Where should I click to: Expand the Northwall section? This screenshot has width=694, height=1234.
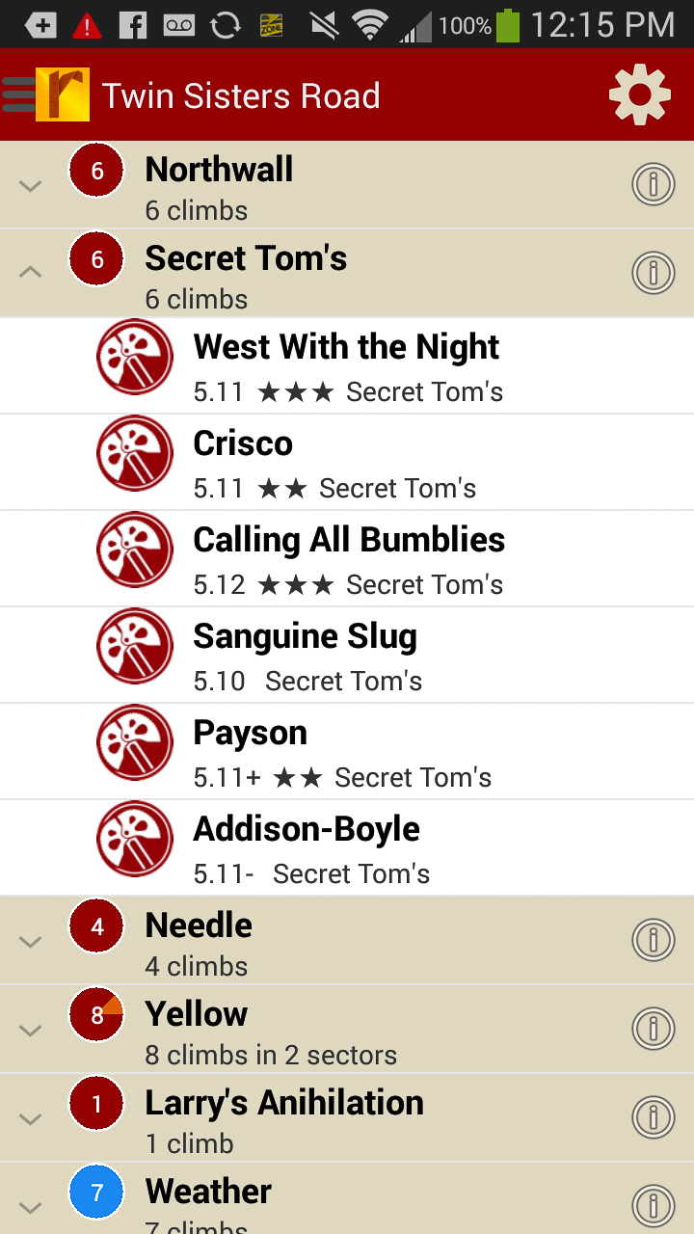coord(31,186)
